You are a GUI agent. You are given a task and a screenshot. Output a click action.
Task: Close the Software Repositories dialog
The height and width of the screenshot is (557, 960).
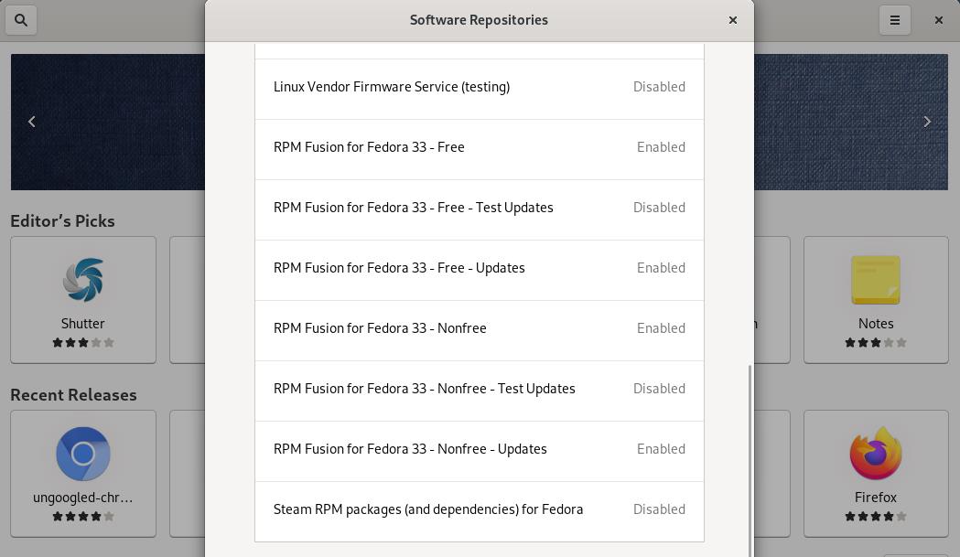pyautogui.click(x=732, y=19)
